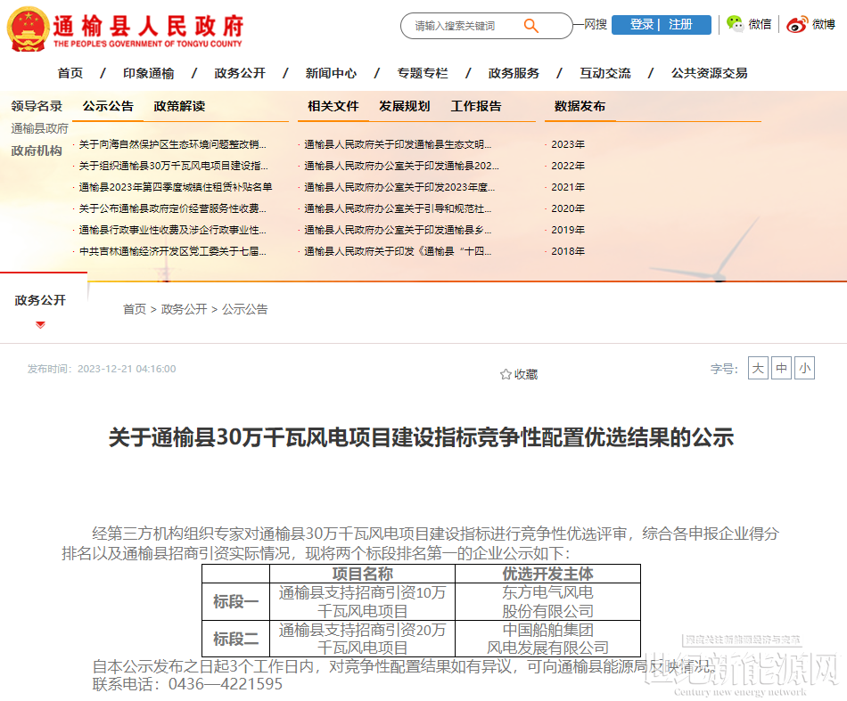Set font size to 中
This screenshot has height=701, width=847.
point(781,368)
